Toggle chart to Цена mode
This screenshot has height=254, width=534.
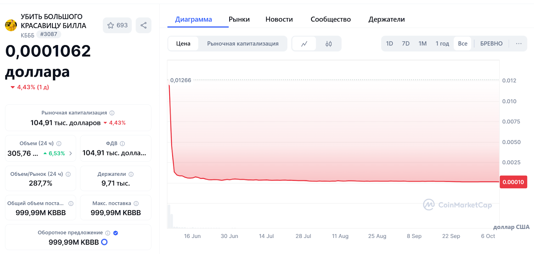coord(183,44)
